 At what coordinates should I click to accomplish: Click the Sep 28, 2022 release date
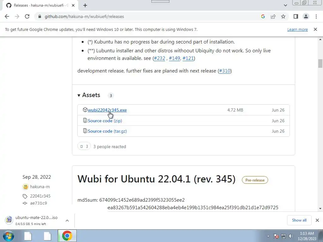pos(37,177)
